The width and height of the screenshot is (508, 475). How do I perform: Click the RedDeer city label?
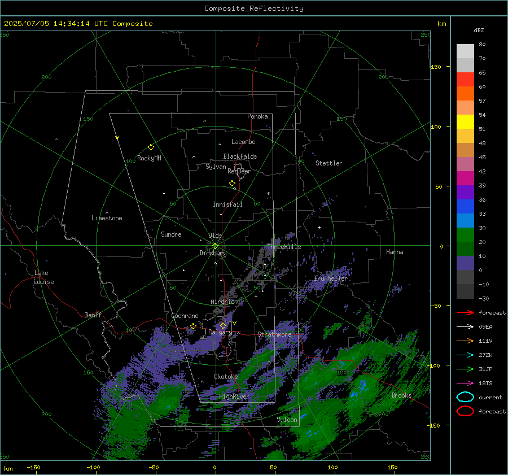click(x=239, y=171)
